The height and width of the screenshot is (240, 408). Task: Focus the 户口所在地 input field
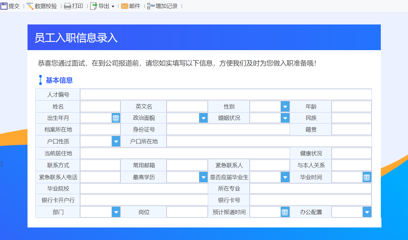point(269,142)
